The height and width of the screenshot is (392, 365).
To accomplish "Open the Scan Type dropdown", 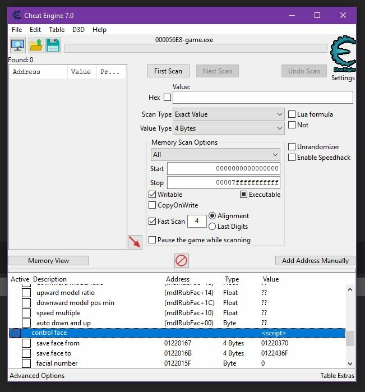I will coord(229,114).
